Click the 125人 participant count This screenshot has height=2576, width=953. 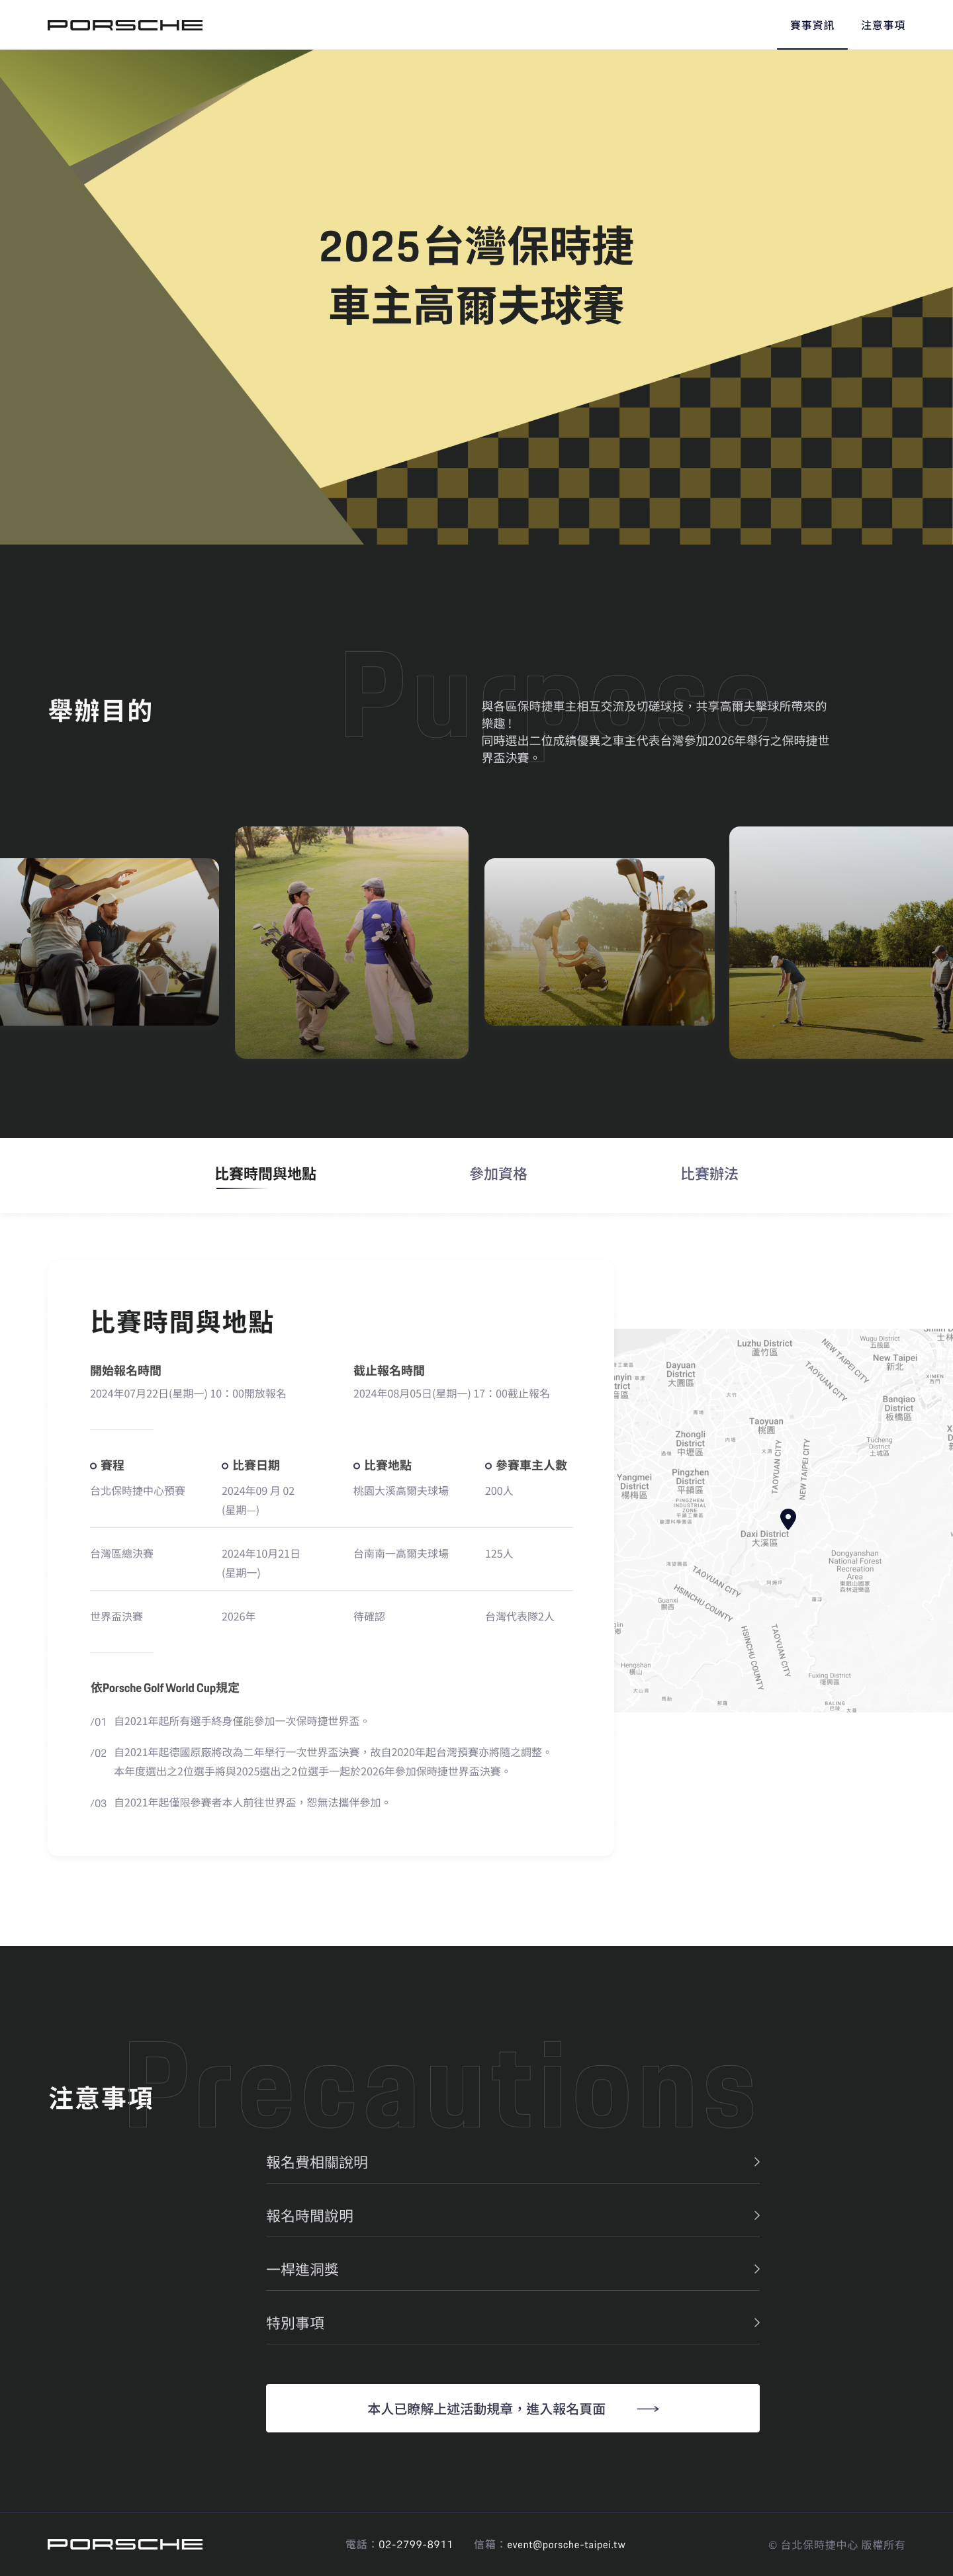tap(499, 1554)
